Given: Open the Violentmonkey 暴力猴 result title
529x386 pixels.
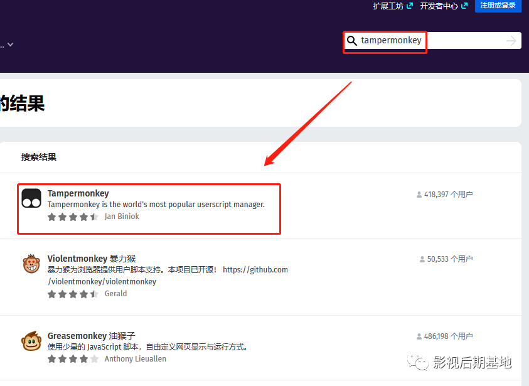Looking at the screenshot, I should pos(92,259).
